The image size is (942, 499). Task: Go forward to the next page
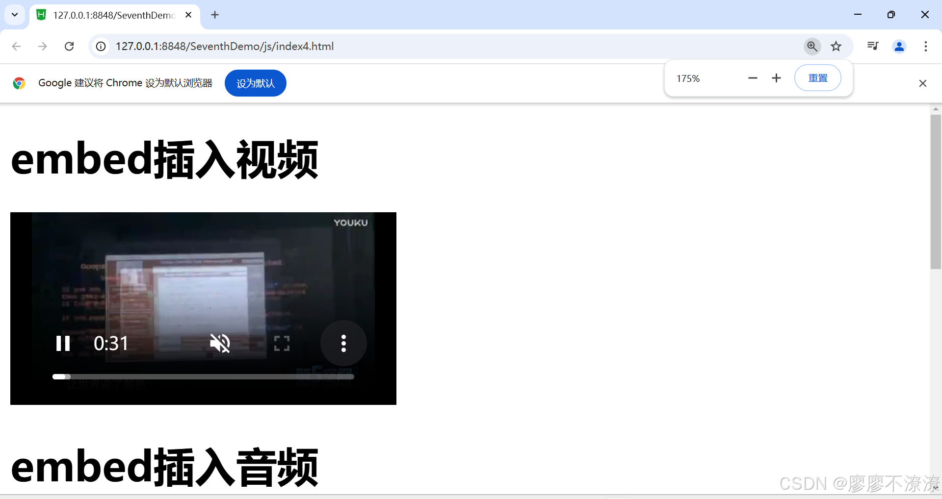[43, 46]
